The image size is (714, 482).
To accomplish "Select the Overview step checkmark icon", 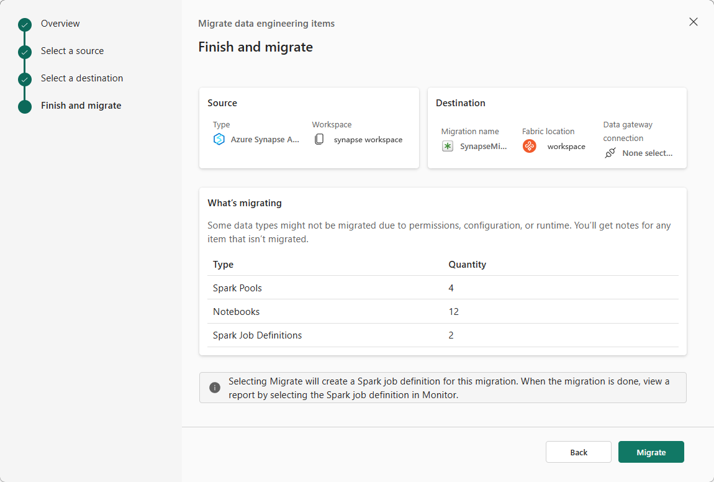I will coord(25,25).
